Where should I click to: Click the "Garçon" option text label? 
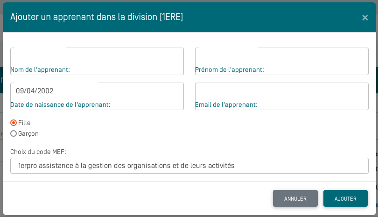tap(28, 133)
